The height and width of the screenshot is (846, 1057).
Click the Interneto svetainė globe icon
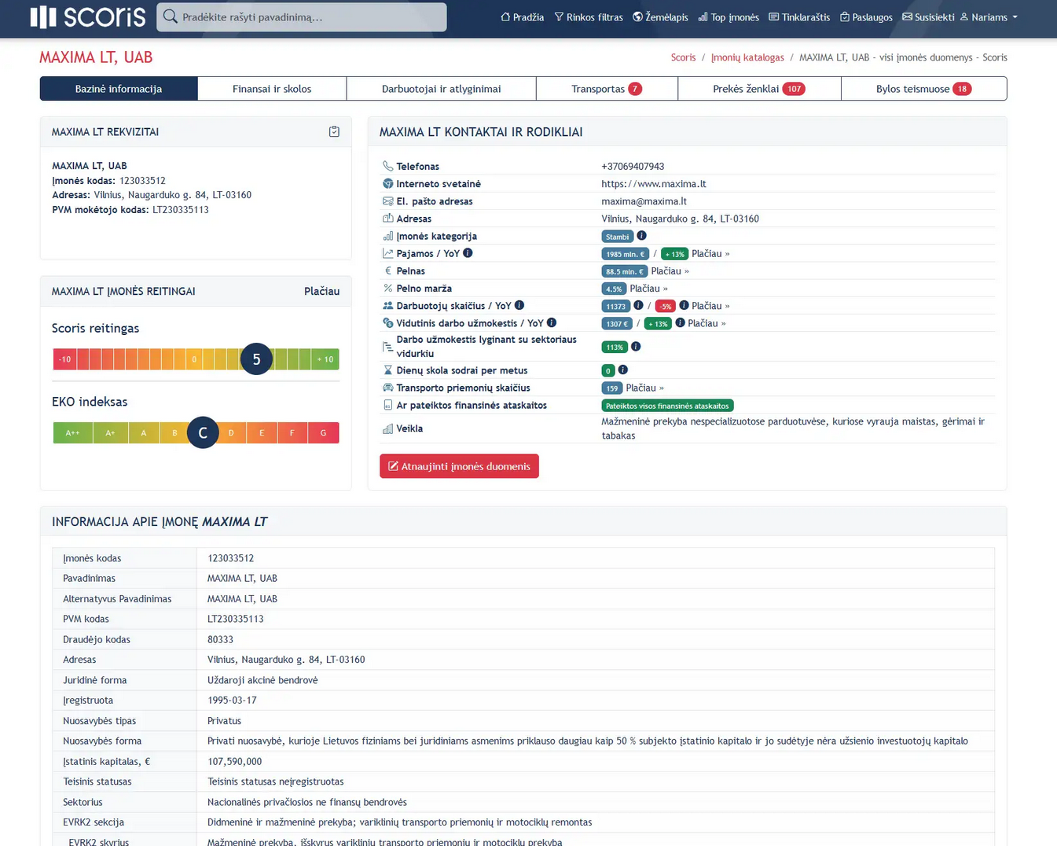[x=387, y=183]
